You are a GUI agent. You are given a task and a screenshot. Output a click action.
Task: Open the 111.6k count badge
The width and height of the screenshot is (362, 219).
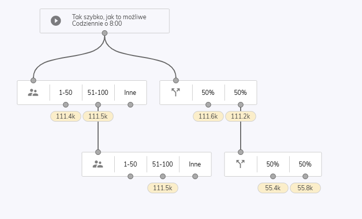(x=208, y=116)
